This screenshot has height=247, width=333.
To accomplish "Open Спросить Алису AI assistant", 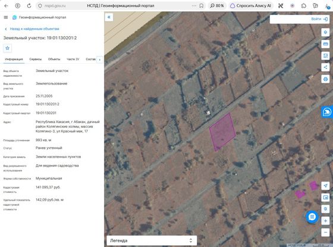I will coord(251,6).
